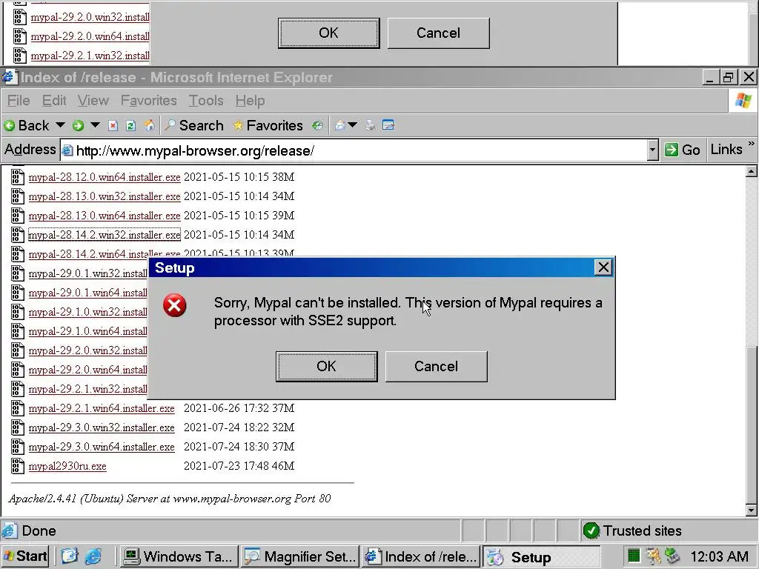The height and width of the screenshot is (569, 759).
Task: Click the Show Desktop quick launch icon
Action: coord(69,557)
